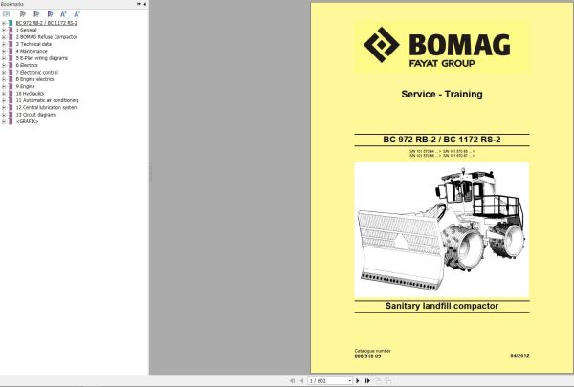The image size is (574, 387).
Task: Click the single page view icon in the bottom bar
Action: point(379,380)
